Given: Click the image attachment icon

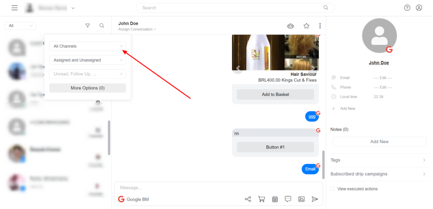Looking at the screenshot, I should coord(301,199).
